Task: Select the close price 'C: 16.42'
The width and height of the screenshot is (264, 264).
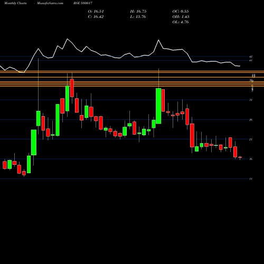Action: (x=96, y=17)
